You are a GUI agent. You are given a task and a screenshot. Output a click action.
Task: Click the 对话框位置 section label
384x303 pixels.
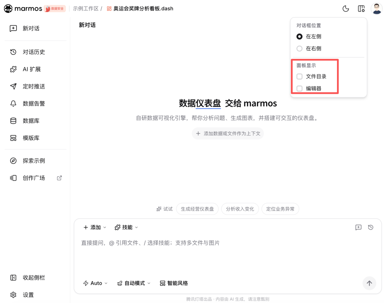click(309, 26)
